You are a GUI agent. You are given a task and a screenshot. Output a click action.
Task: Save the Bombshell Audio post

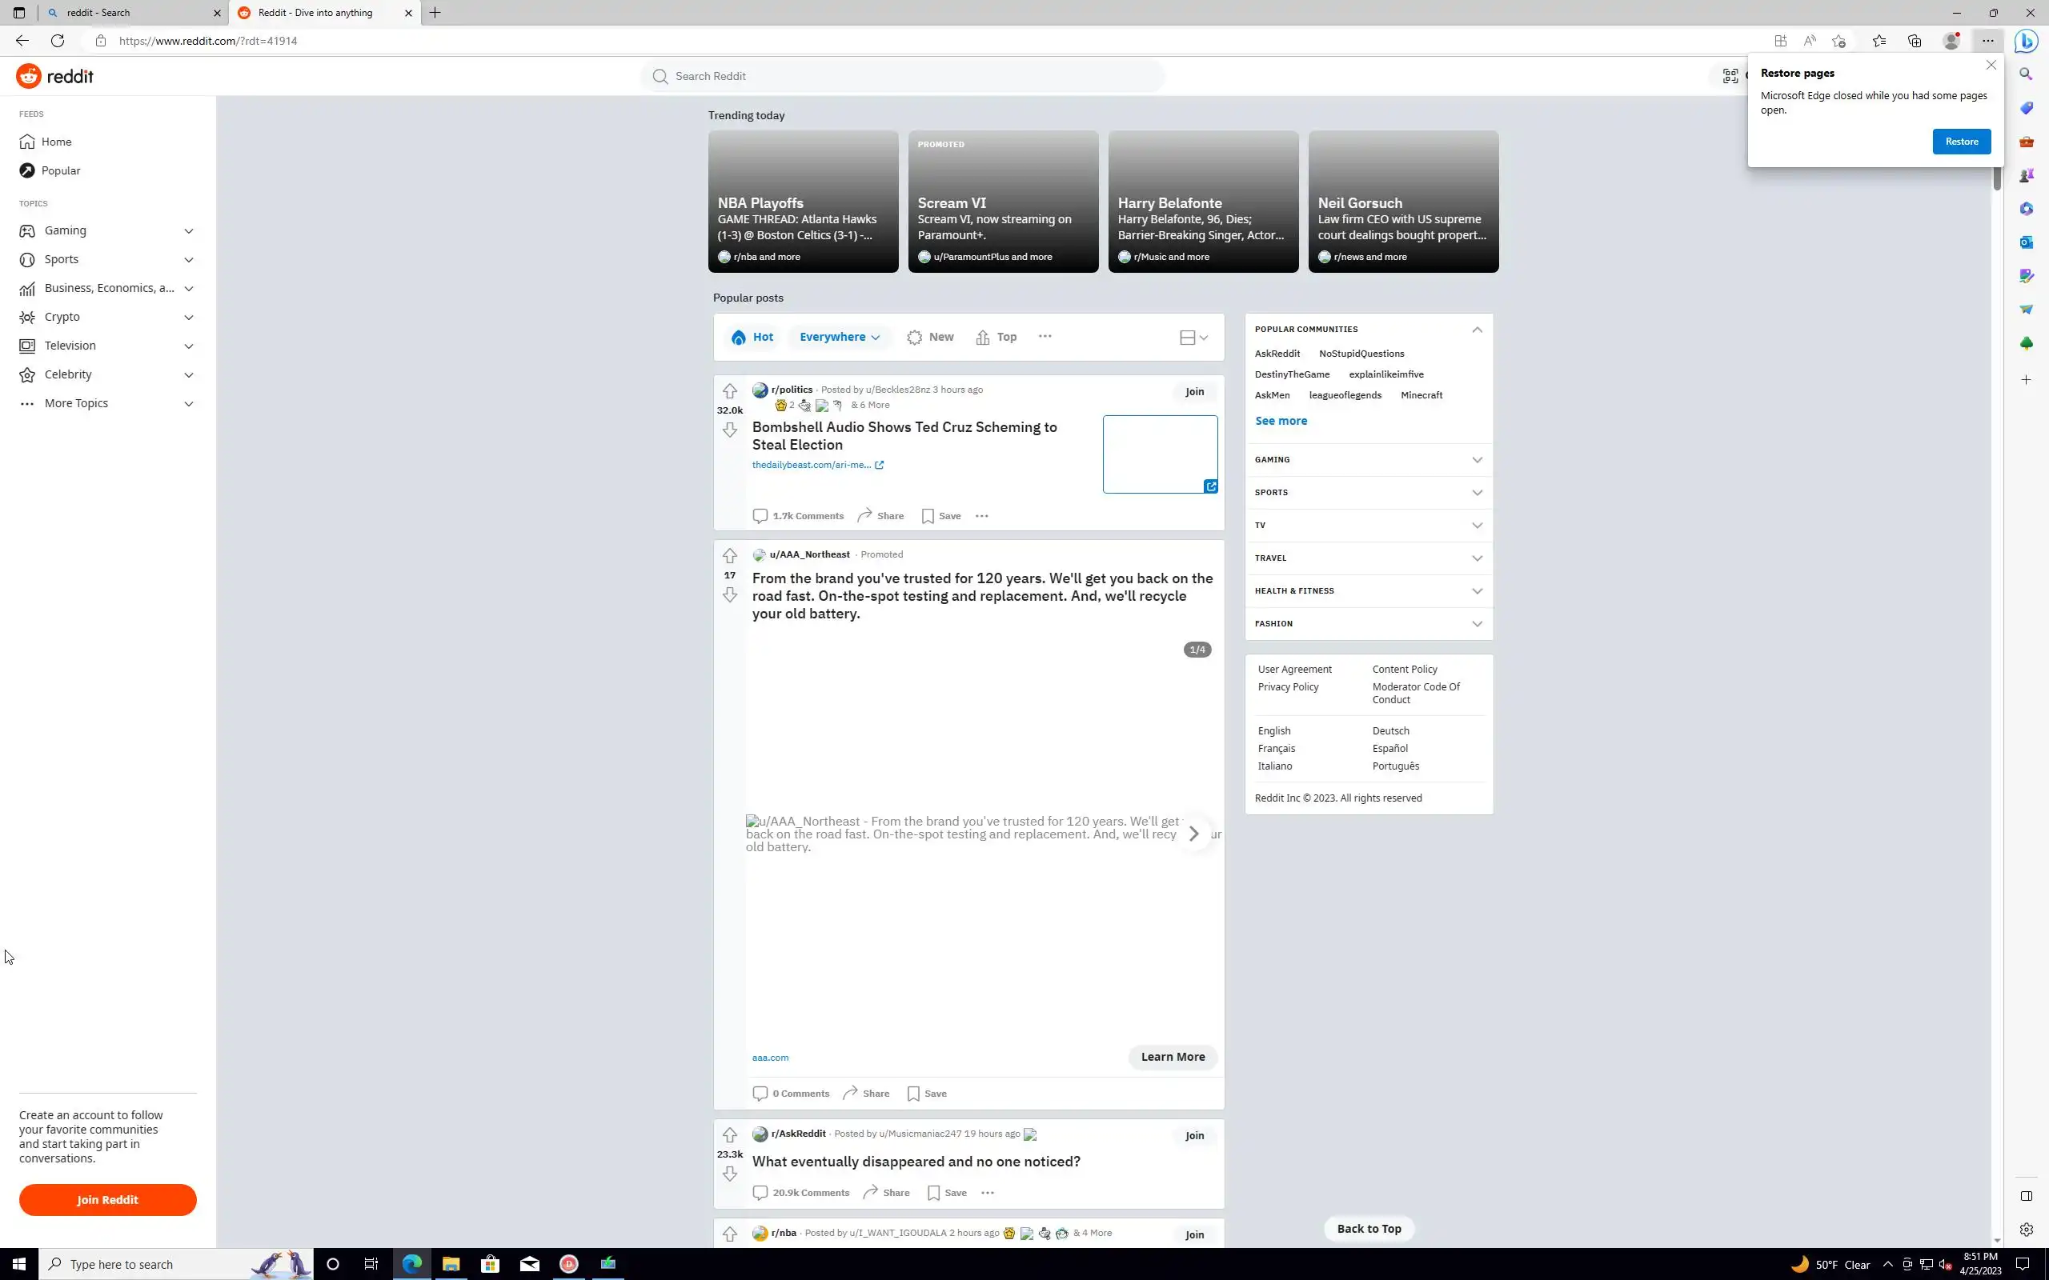940,515
